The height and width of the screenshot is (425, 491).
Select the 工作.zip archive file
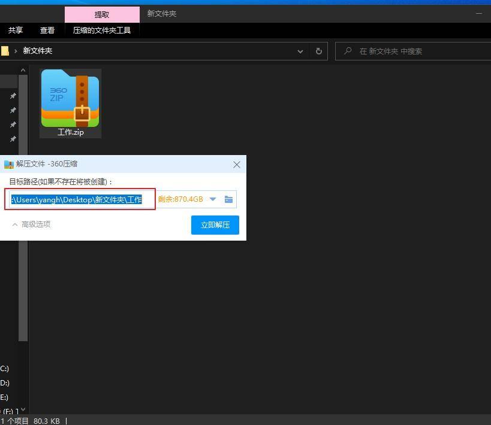click(71, 104)
